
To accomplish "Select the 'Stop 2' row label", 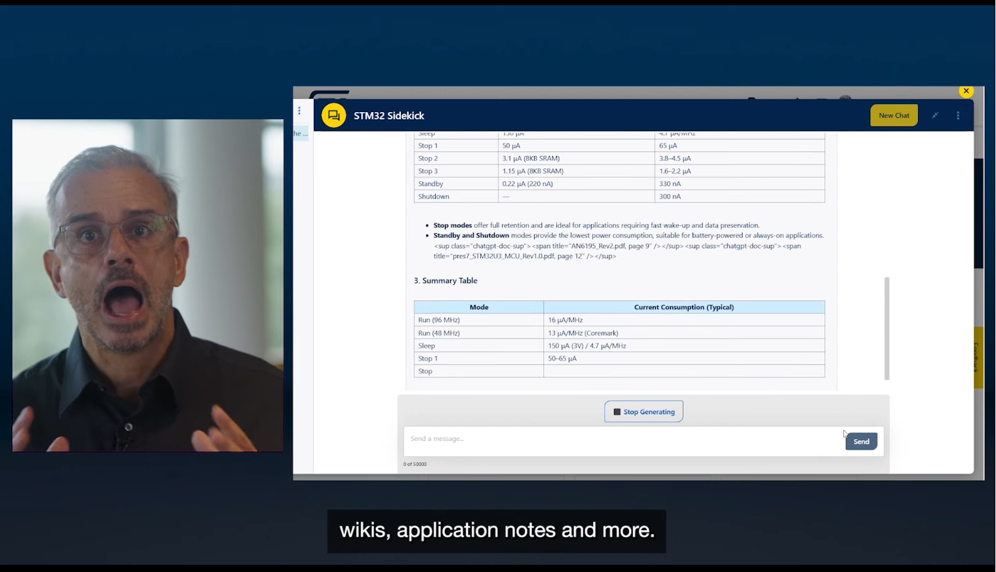I will click(x=428, y=159).
